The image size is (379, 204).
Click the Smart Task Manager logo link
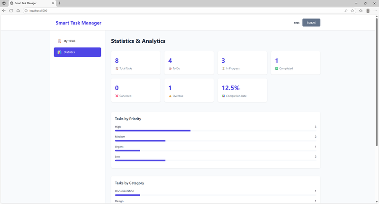[78, 23]
